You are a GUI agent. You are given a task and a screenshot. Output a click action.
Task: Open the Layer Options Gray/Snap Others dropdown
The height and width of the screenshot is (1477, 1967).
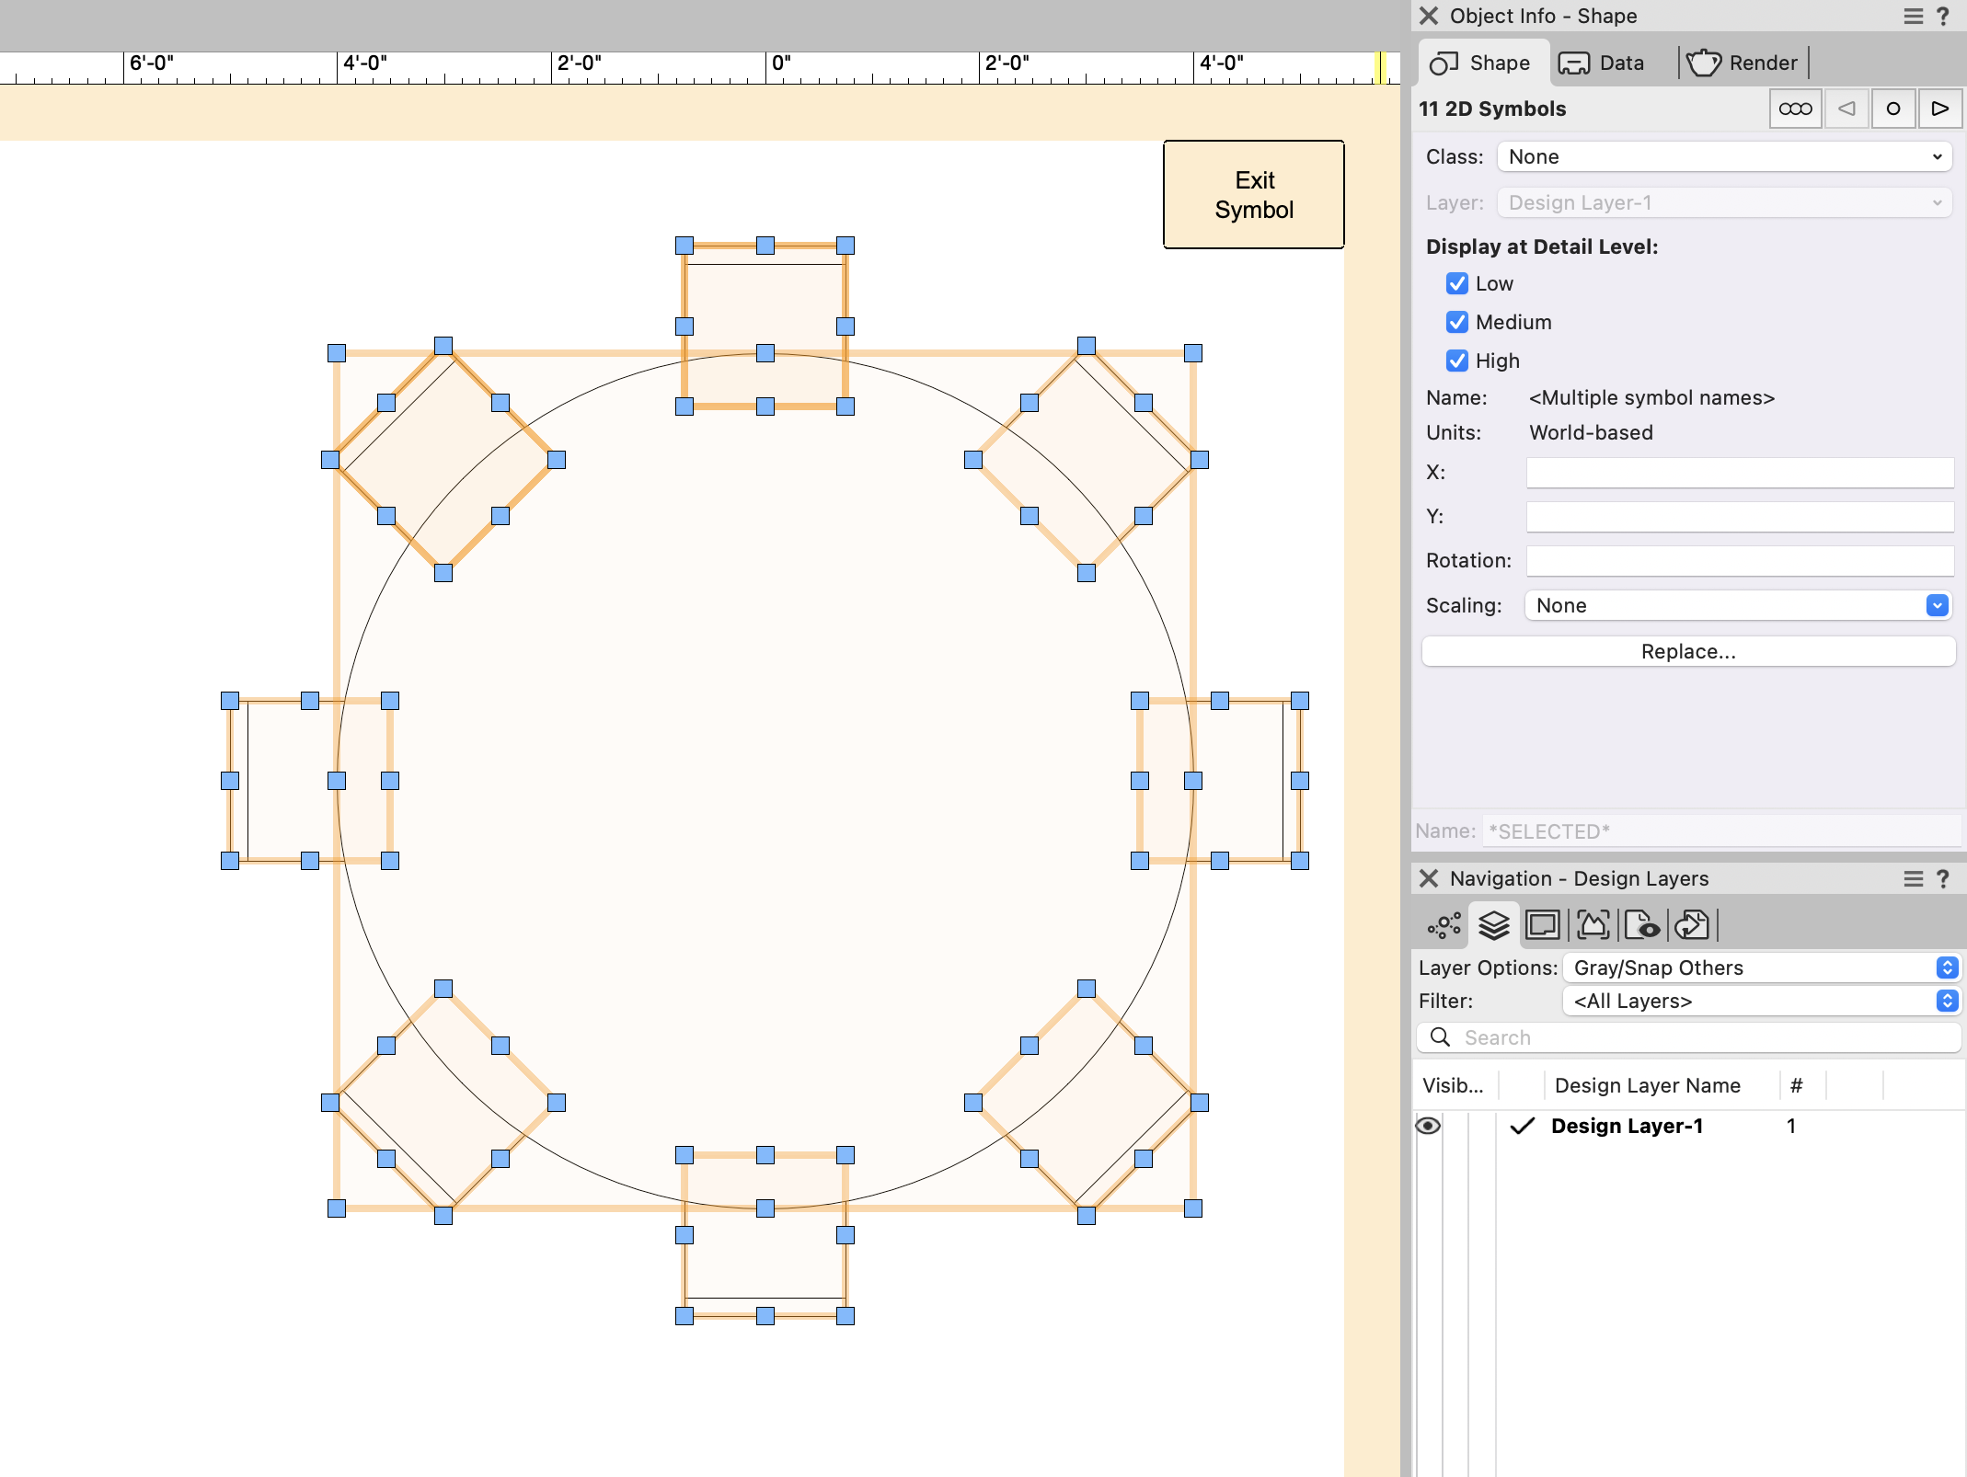coord(1761,967)
